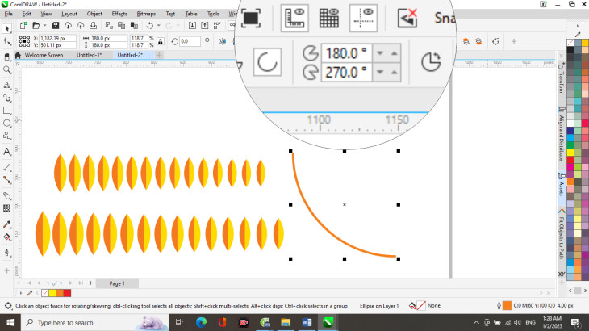Screen dimensions: 589x331
Task: Select the Parallel Dimension tool
Action: point(6,167)
